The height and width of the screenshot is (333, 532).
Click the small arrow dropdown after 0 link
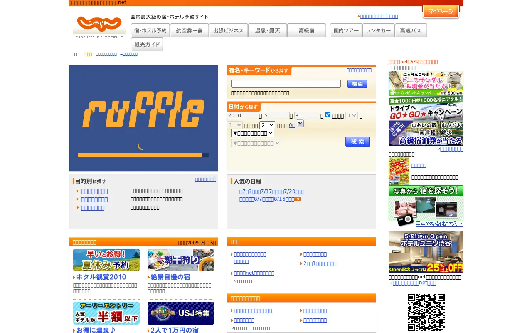pyautogui.click(x=300, y=123)
